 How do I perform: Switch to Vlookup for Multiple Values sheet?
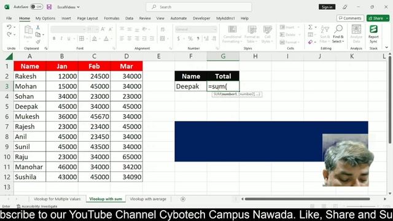pyautogui.click(x=57, y=199)
